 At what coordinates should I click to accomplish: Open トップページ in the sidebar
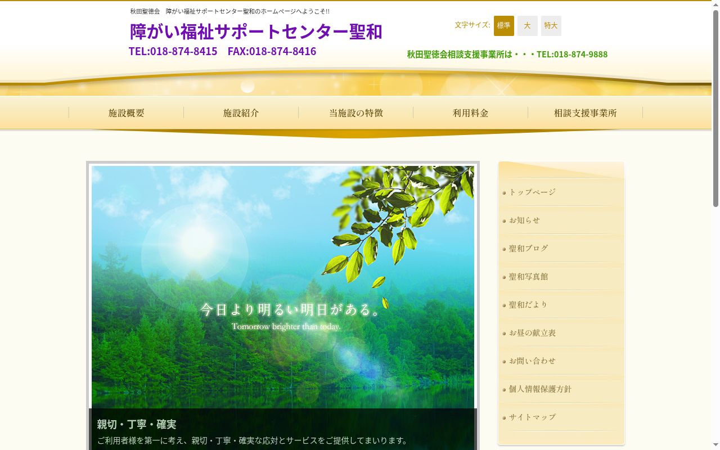tap(561, 192)
